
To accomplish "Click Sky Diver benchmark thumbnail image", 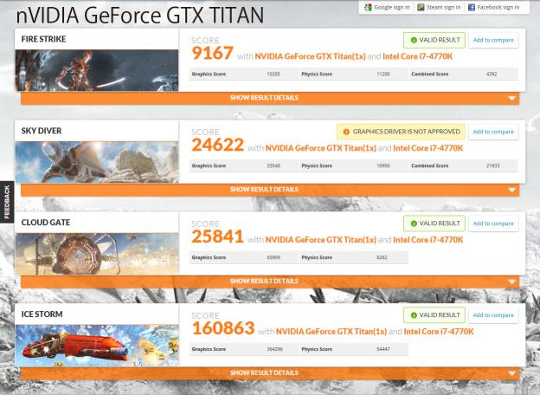I will [x=97, y=162].
